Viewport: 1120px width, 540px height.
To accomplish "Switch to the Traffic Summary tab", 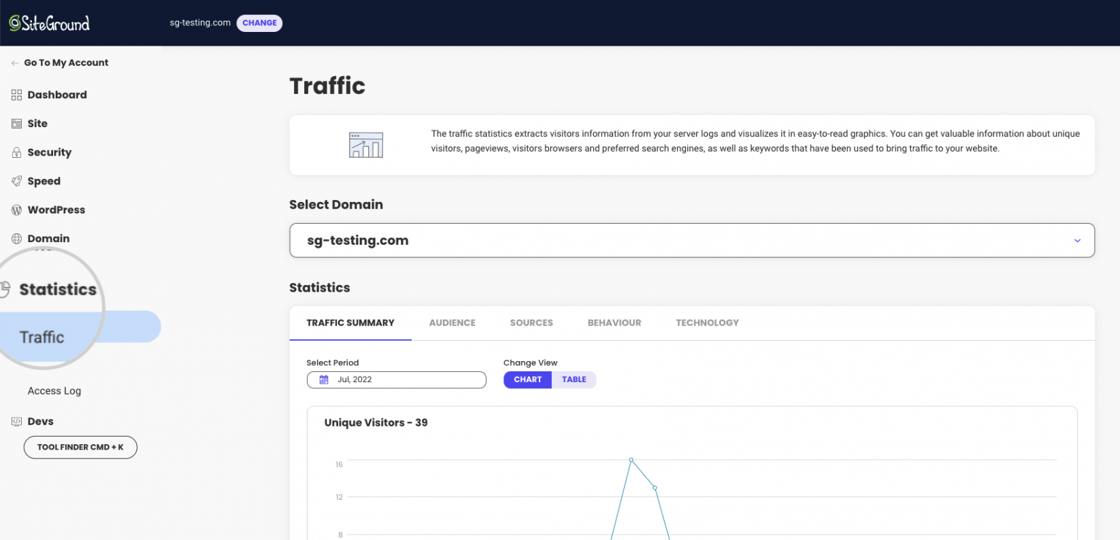I will coord(350,323).
